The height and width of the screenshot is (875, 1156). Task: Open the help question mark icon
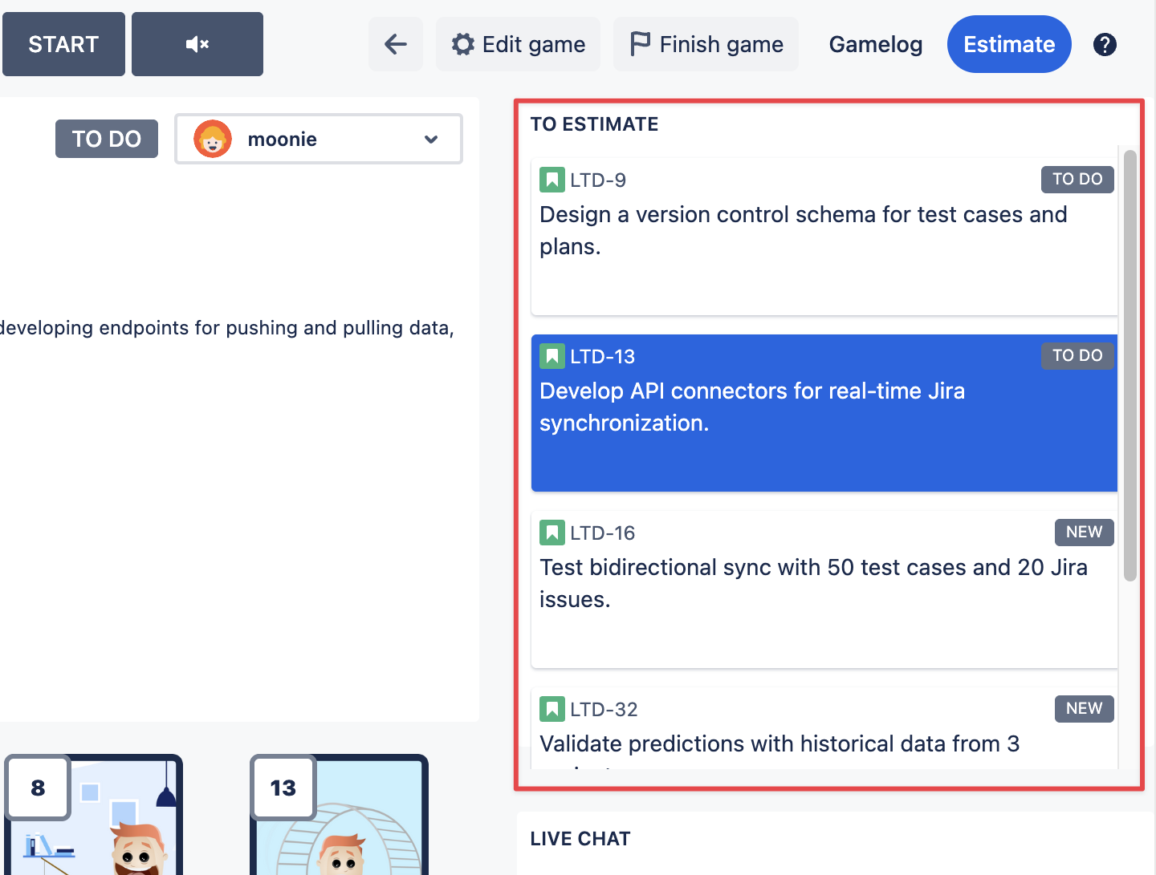tap(1105, 44)
